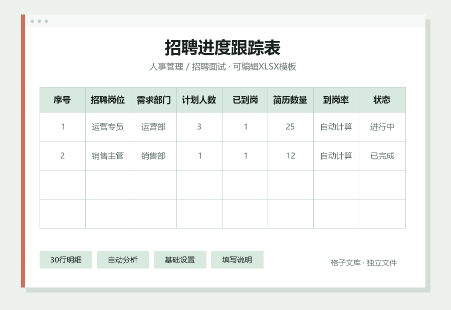Viewport: 451px width, 310px height.
Task: Select the 销售部 department cell
Action: pyautogui.click(x=154, y=156)
